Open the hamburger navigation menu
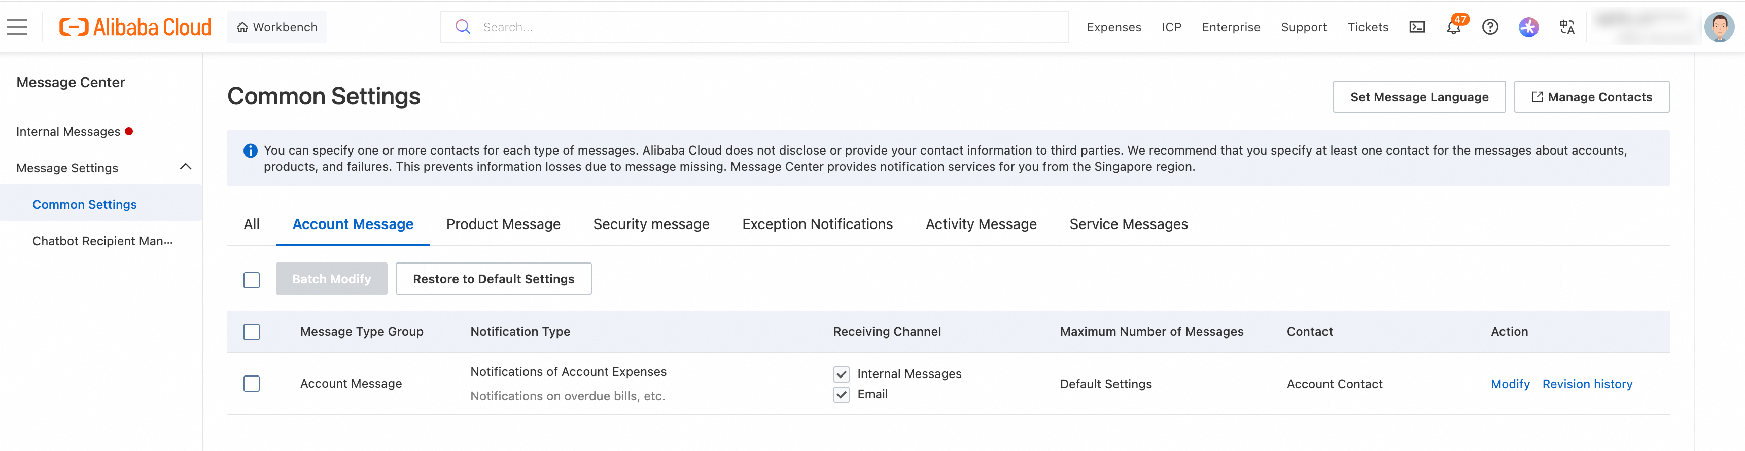The height and width of the screenshot is (451, 1745). pos(18,27)
